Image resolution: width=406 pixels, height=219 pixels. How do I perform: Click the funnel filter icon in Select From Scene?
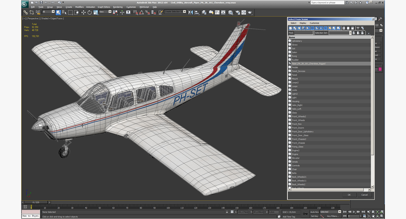click(x=358, y=28)
